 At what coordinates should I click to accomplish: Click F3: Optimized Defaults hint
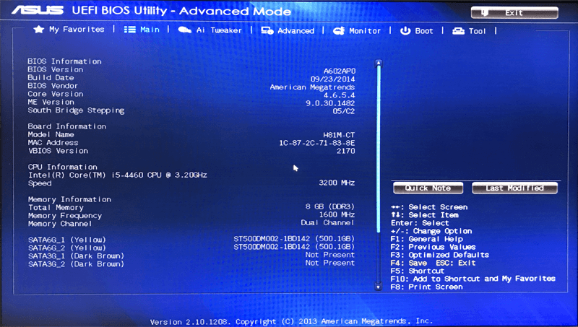pos(439,255)
